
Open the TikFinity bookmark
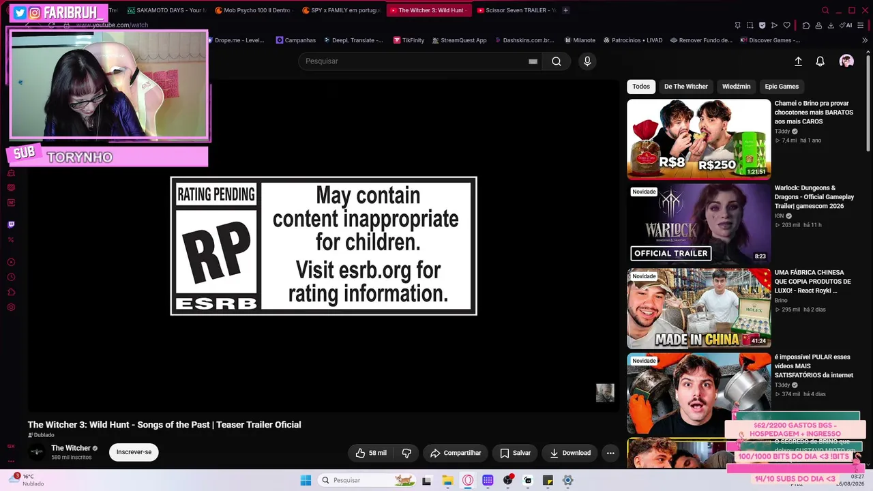409,40
